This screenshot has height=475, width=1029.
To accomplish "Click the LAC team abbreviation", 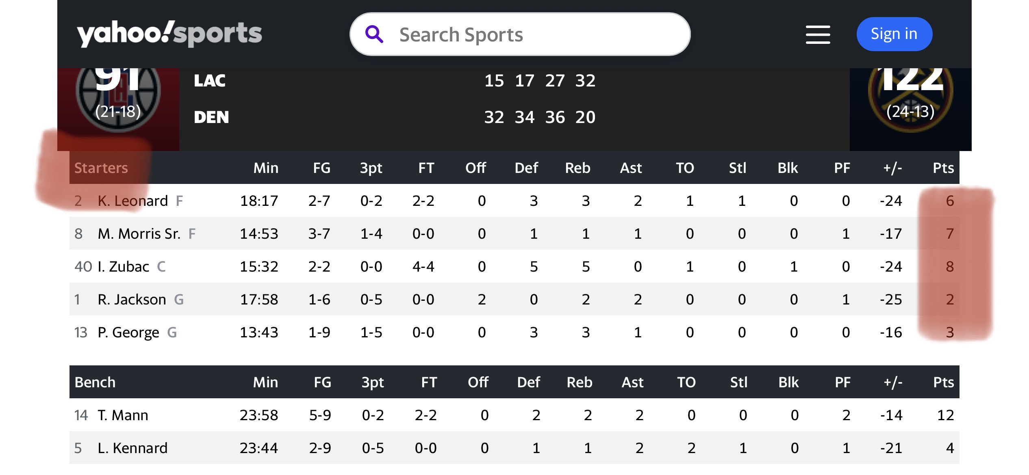I will [x=210, y=80].
